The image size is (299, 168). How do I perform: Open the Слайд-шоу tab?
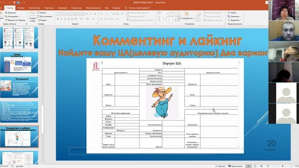point(77,8)
